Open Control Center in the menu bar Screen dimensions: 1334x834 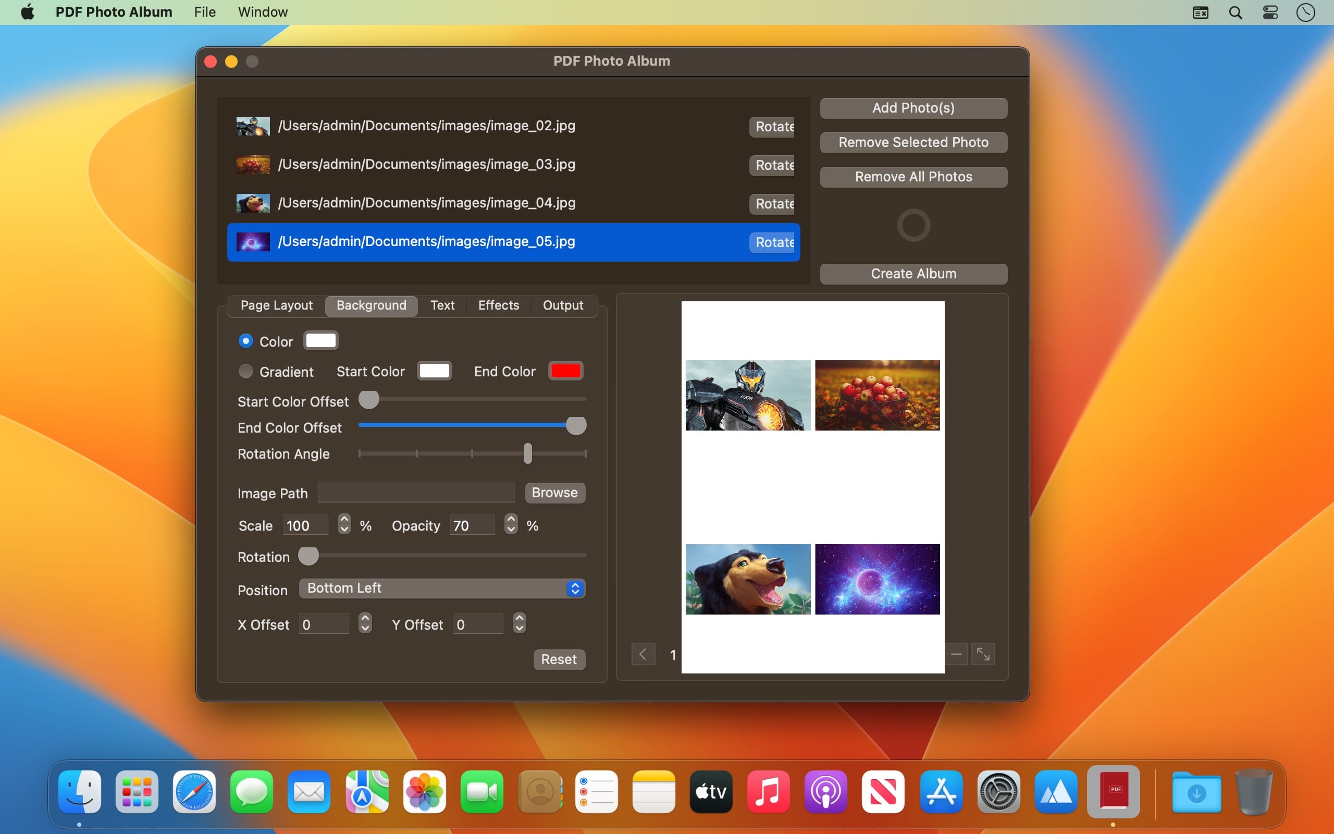[x=1270, y=12]
